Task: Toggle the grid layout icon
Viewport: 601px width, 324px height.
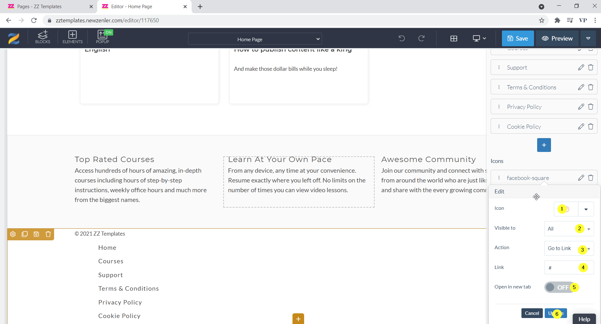Action: click(x=454, y=38)
